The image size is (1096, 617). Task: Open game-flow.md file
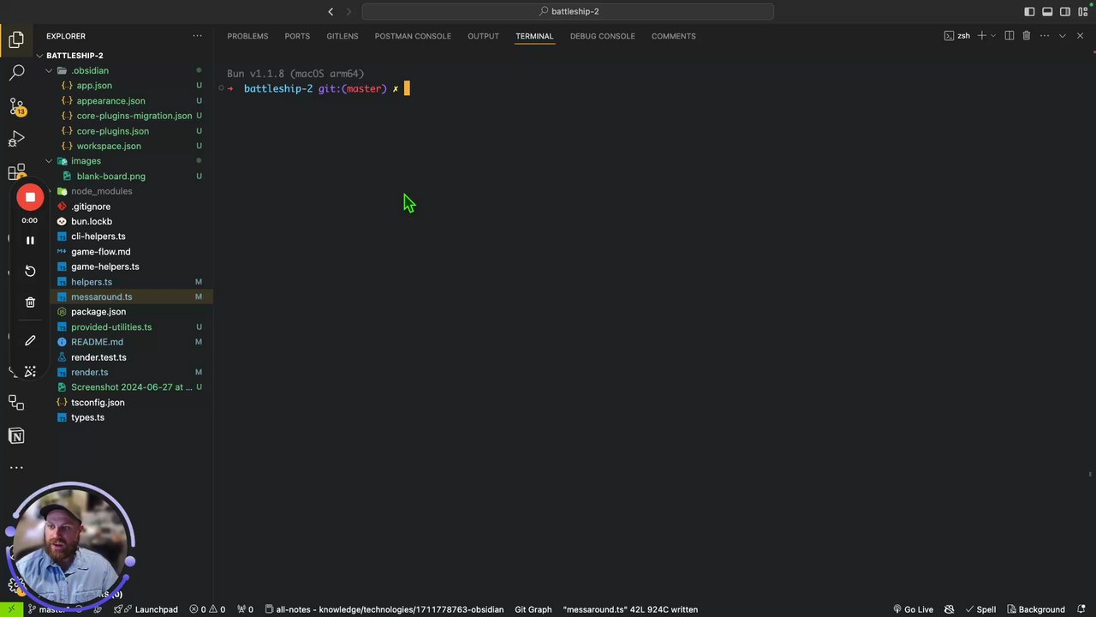(x=100, y=252)
